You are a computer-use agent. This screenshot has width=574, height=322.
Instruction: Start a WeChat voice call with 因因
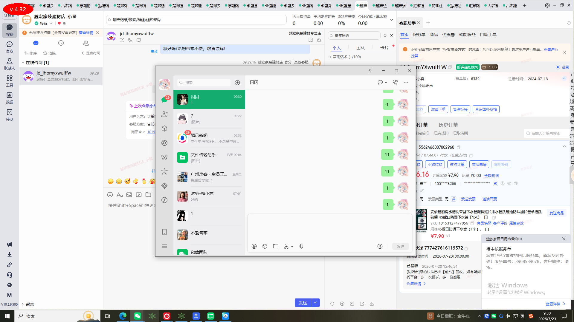[x=395, y=82]
